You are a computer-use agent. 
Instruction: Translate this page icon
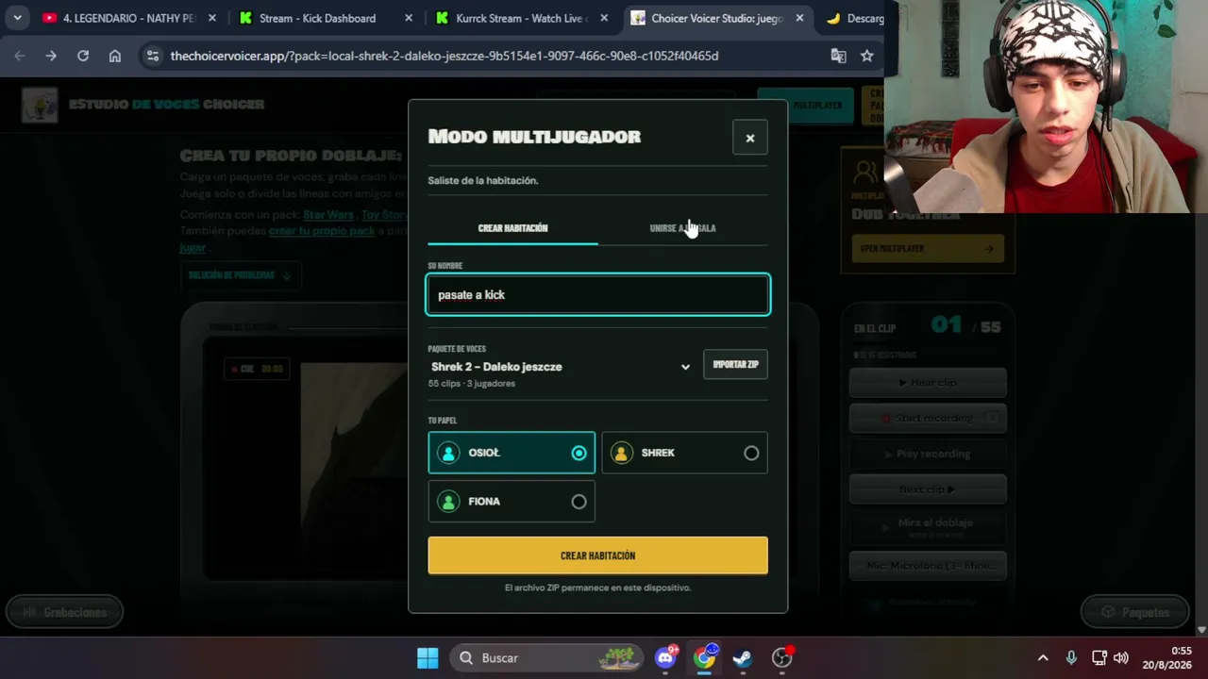click(x=838, y=56)
